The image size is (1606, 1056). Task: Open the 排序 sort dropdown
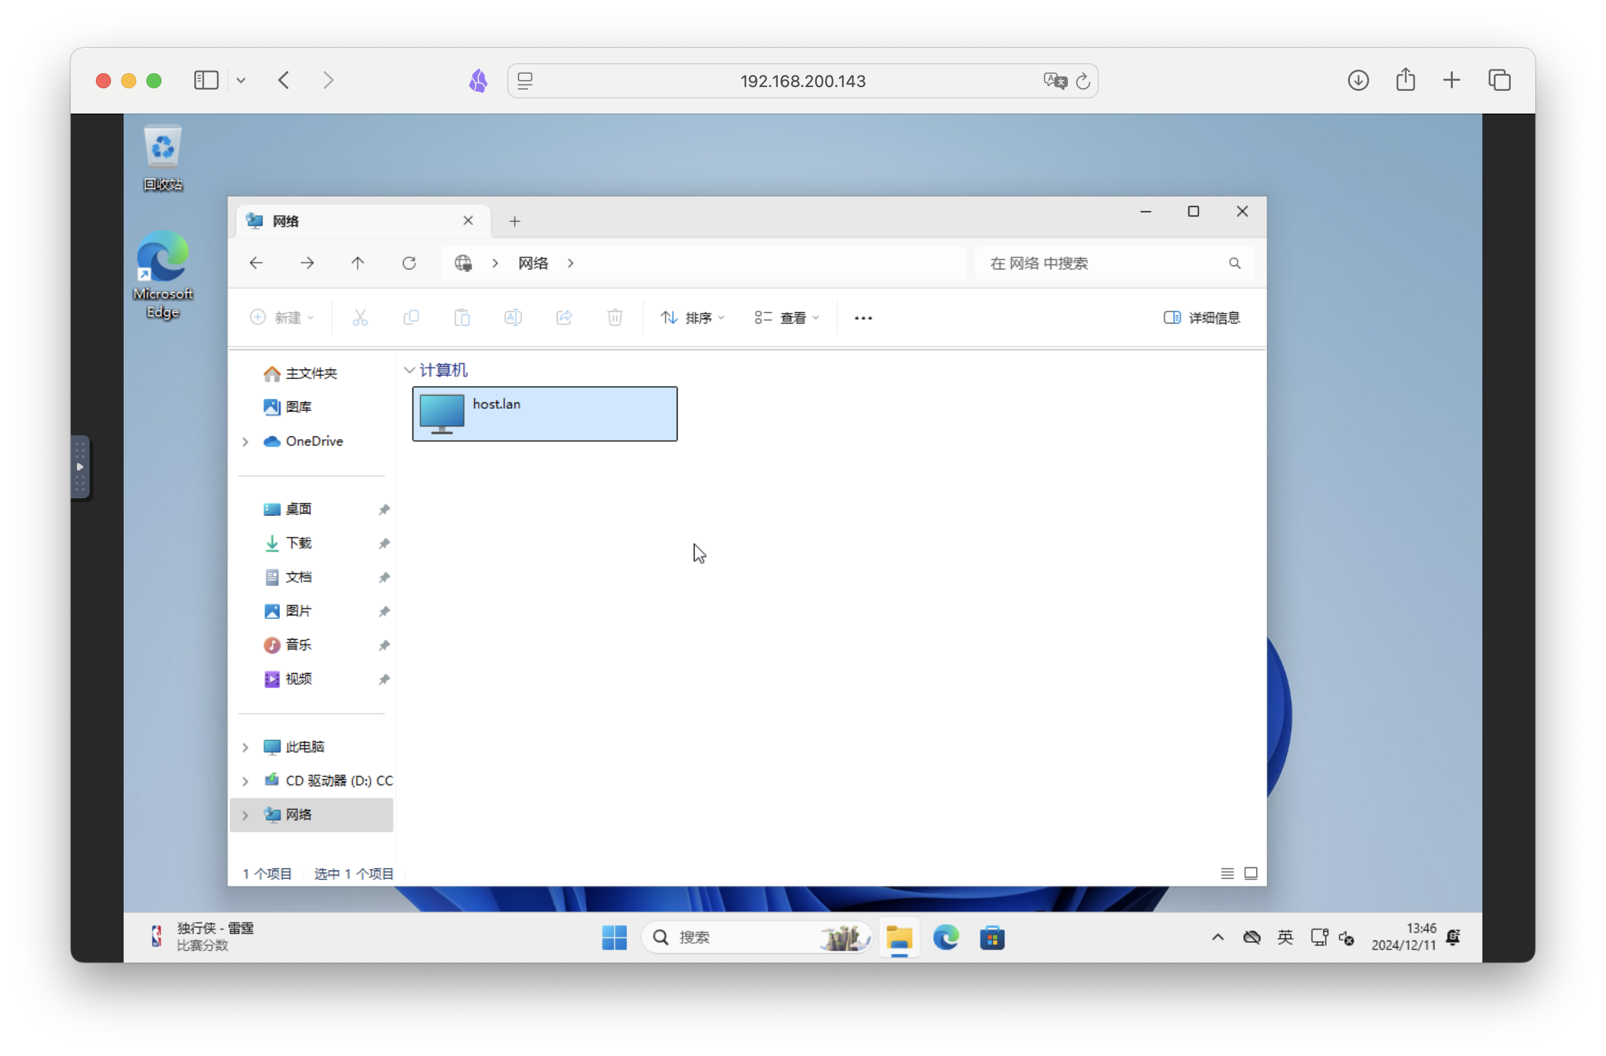coord(693,318)
